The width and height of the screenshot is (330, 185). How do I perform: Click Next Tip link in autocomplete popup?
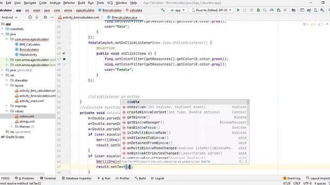point(206,161)
